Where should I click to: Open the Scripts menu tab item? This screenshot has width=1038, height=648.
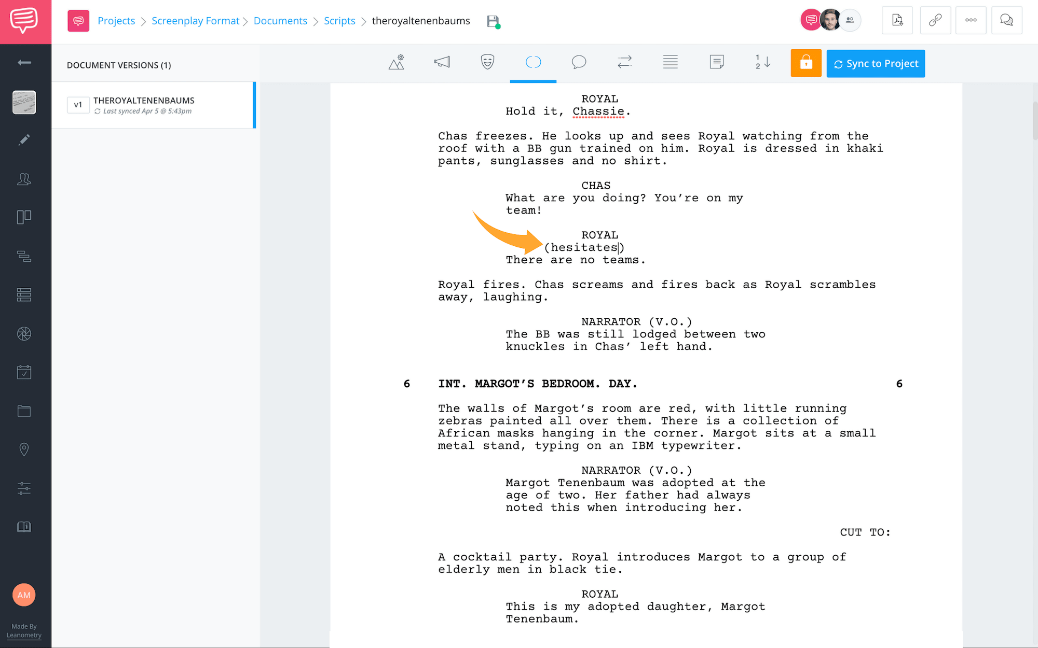point(339,21)
